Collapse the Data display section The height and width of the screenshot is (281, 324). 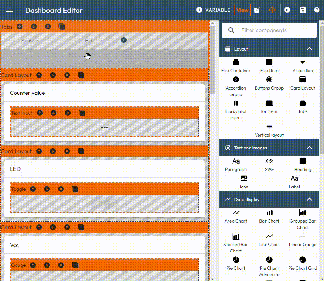(309, 200)
